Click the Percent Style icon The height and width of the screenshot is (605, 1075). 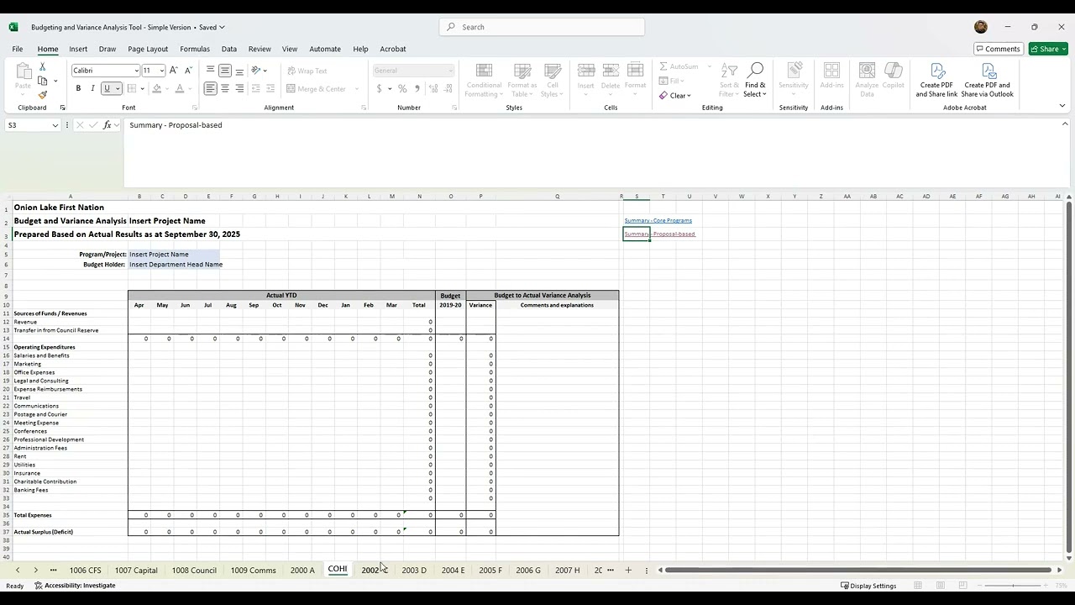click(x=402, y=88)
